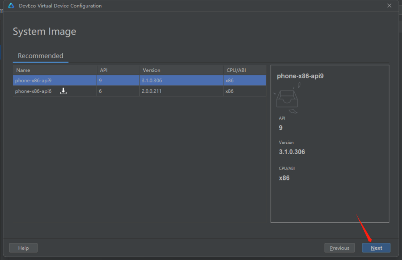Click x86 cell in phone-x86-api6 row
The image size is (402, 260).
tap(229, 91)
